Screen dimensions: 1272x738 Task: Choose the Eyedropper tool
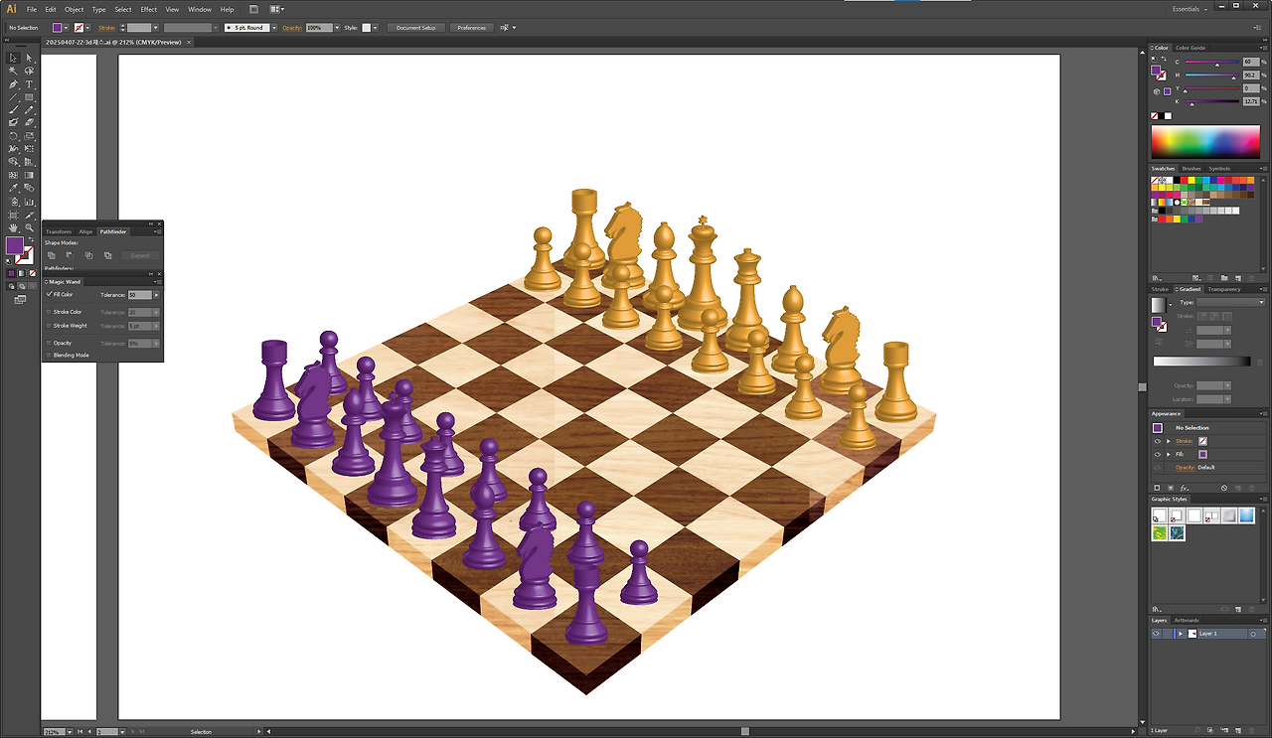coord(14,188)
